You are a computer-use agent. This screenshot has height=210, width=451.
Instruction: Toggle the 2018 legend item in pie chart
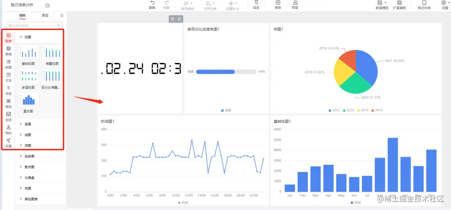click(377, 110)
